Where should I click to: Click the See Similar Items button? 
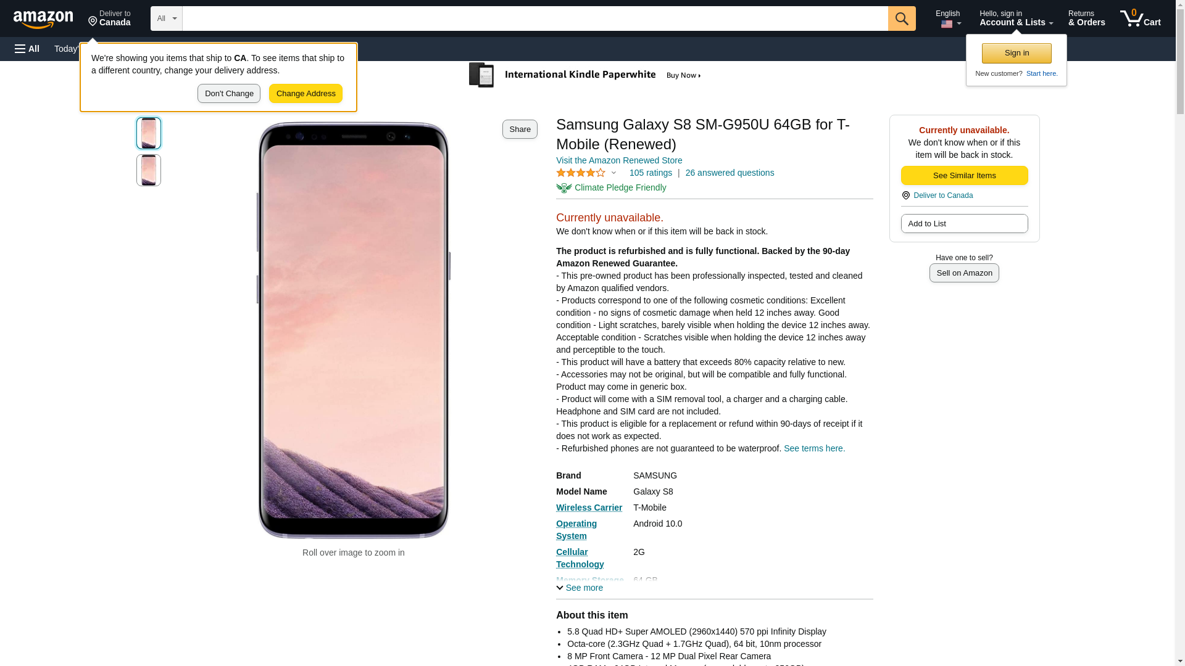964,176
